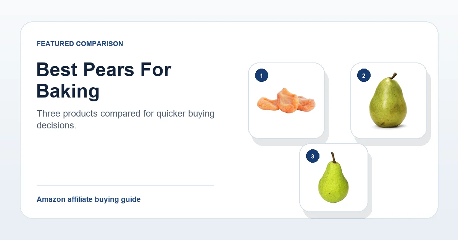Click the Best Pears For Baking heading
458x240 pixels.
pyautogui.click(x=104, y=80)
